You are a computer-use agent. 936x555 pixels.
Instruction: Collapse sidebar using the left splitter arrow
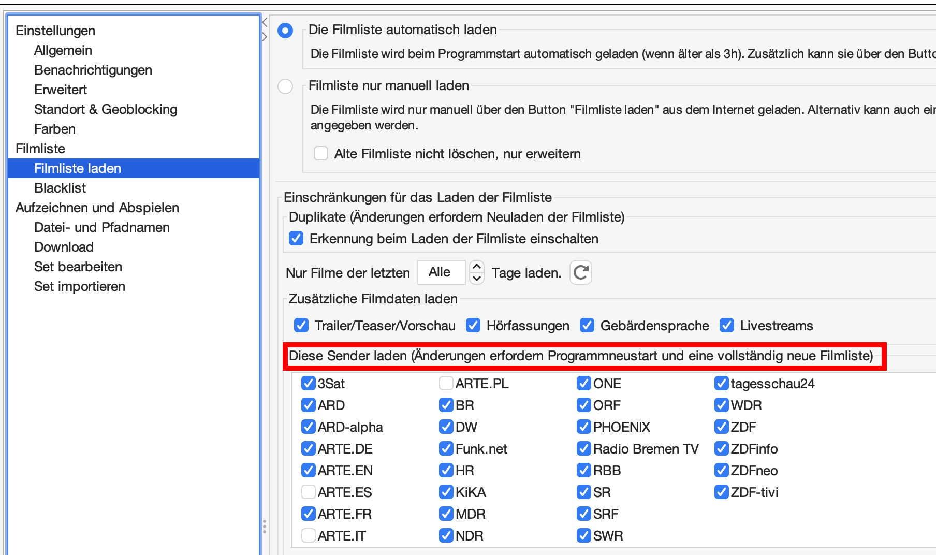click(x=265, y=22)
